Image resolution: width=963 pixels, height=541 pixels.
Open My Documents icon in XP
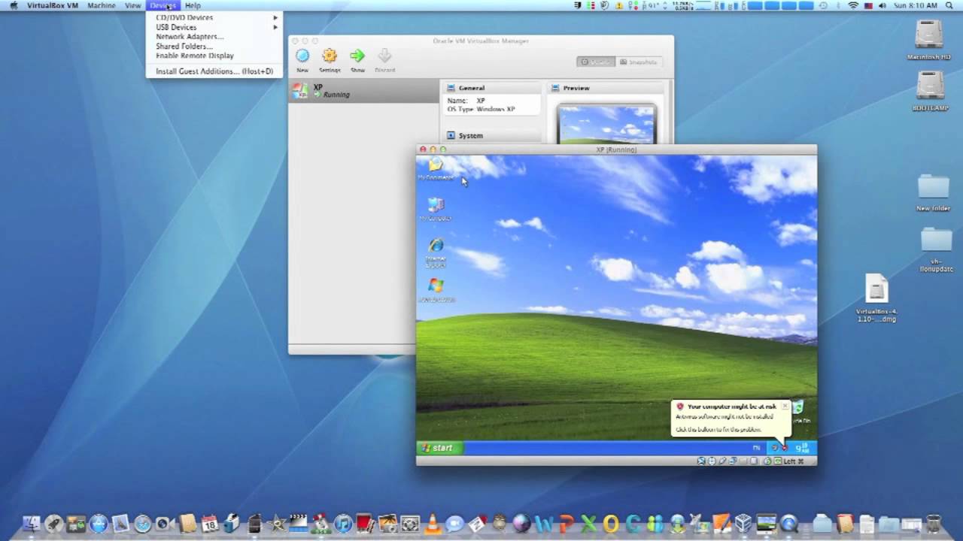(436, 170)
